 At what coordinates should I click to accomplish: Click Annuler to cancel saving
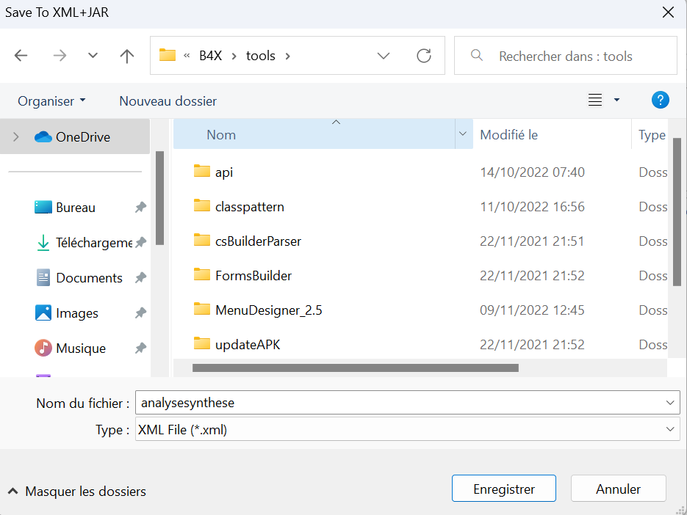(618, 489)
